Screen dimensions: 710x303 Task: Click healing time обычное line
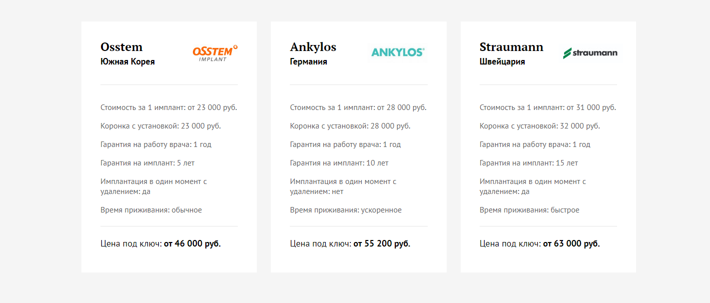point(151,210)
